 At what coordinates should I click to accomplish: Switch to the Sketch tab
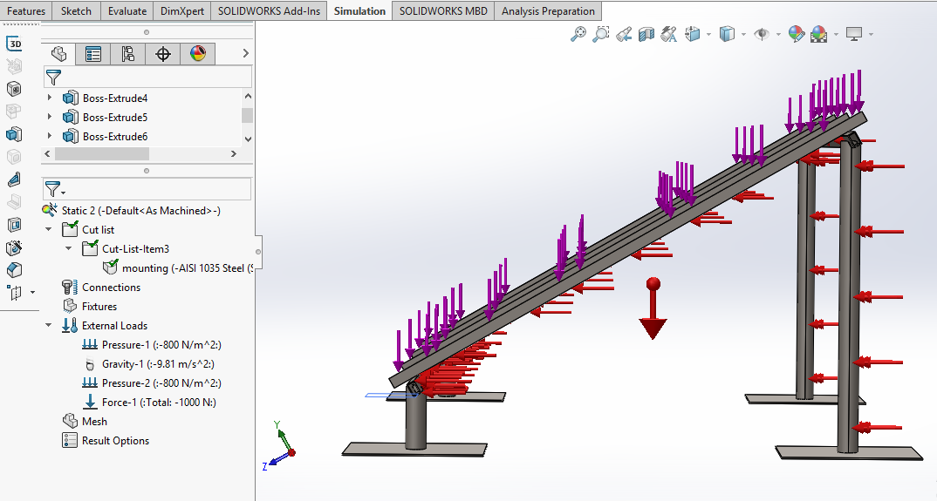77,11
